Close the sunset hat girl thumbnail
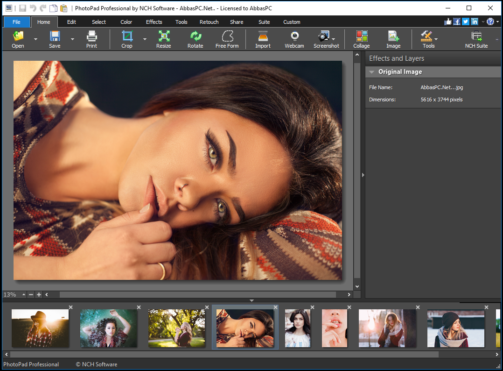Viewport: 503px width, 371px height. [71, 307]
